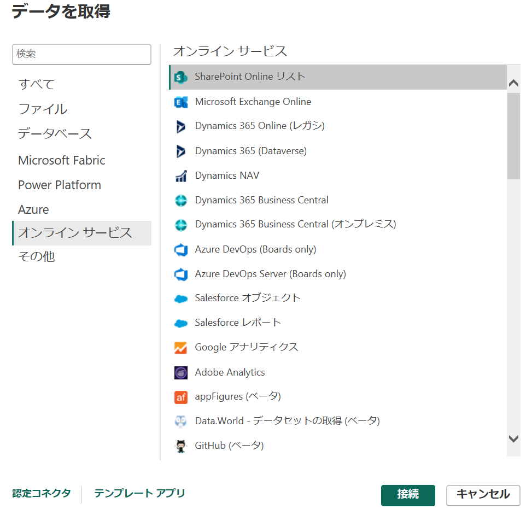
Task: Click the Dynamics 365 (Dataverse) icon
Action: [x=181, y=151]
